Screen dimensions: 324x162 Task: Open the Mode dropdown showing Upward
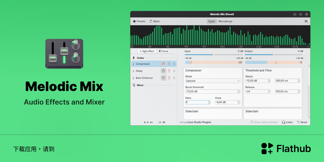click(x=213, y=81)
